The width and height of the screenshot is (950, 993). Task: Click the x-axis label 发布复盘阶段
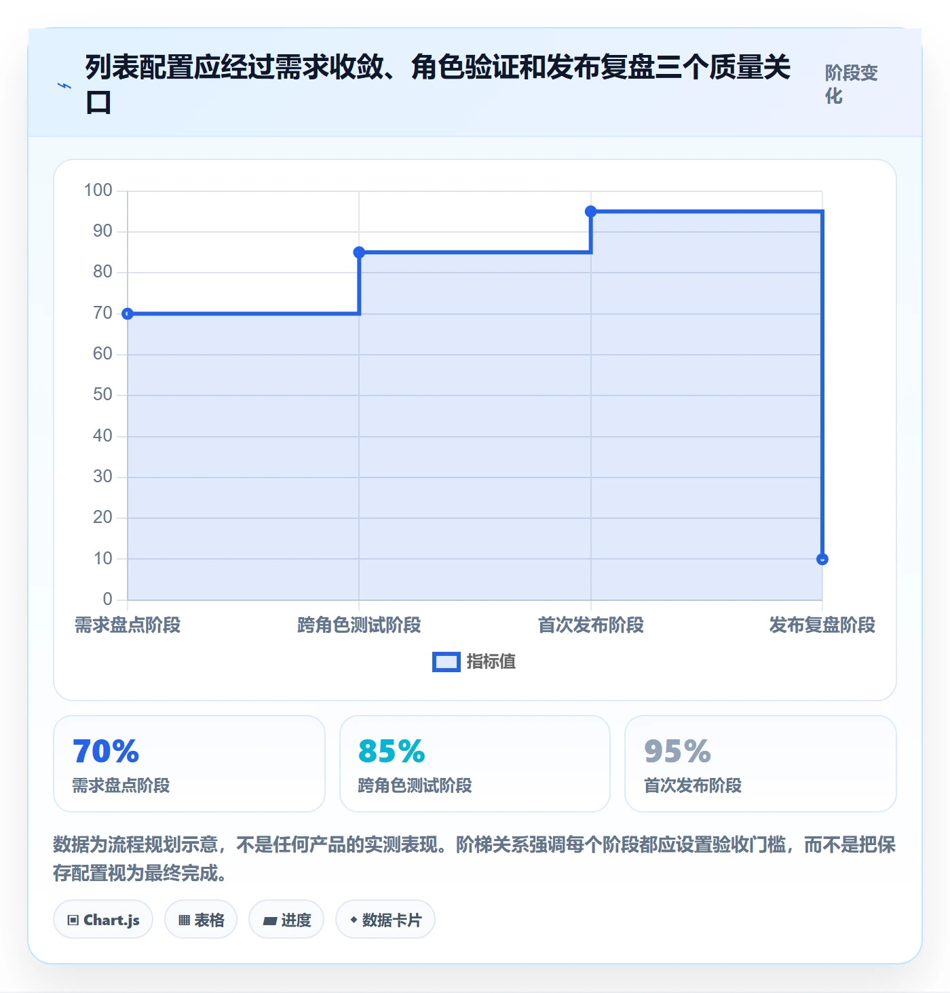(x=822, y=625)
